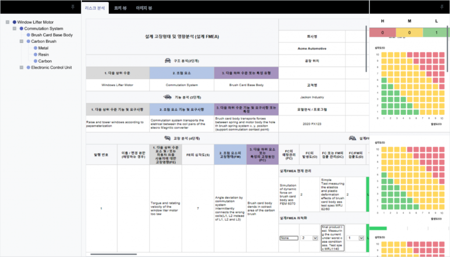Image resolution: width=450 pixels, height=257 pixels.
Task: Click the car icon beside 기능 분석(3단계)
Action: pyautogui.click(x=167, y=97)
